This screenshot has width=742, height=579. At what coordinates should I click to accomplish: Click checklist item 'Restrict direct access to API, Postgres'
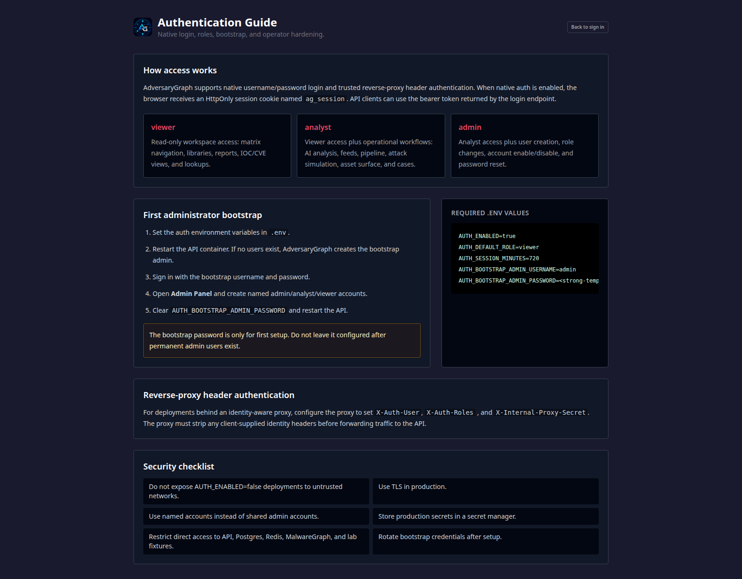(256, 541)
